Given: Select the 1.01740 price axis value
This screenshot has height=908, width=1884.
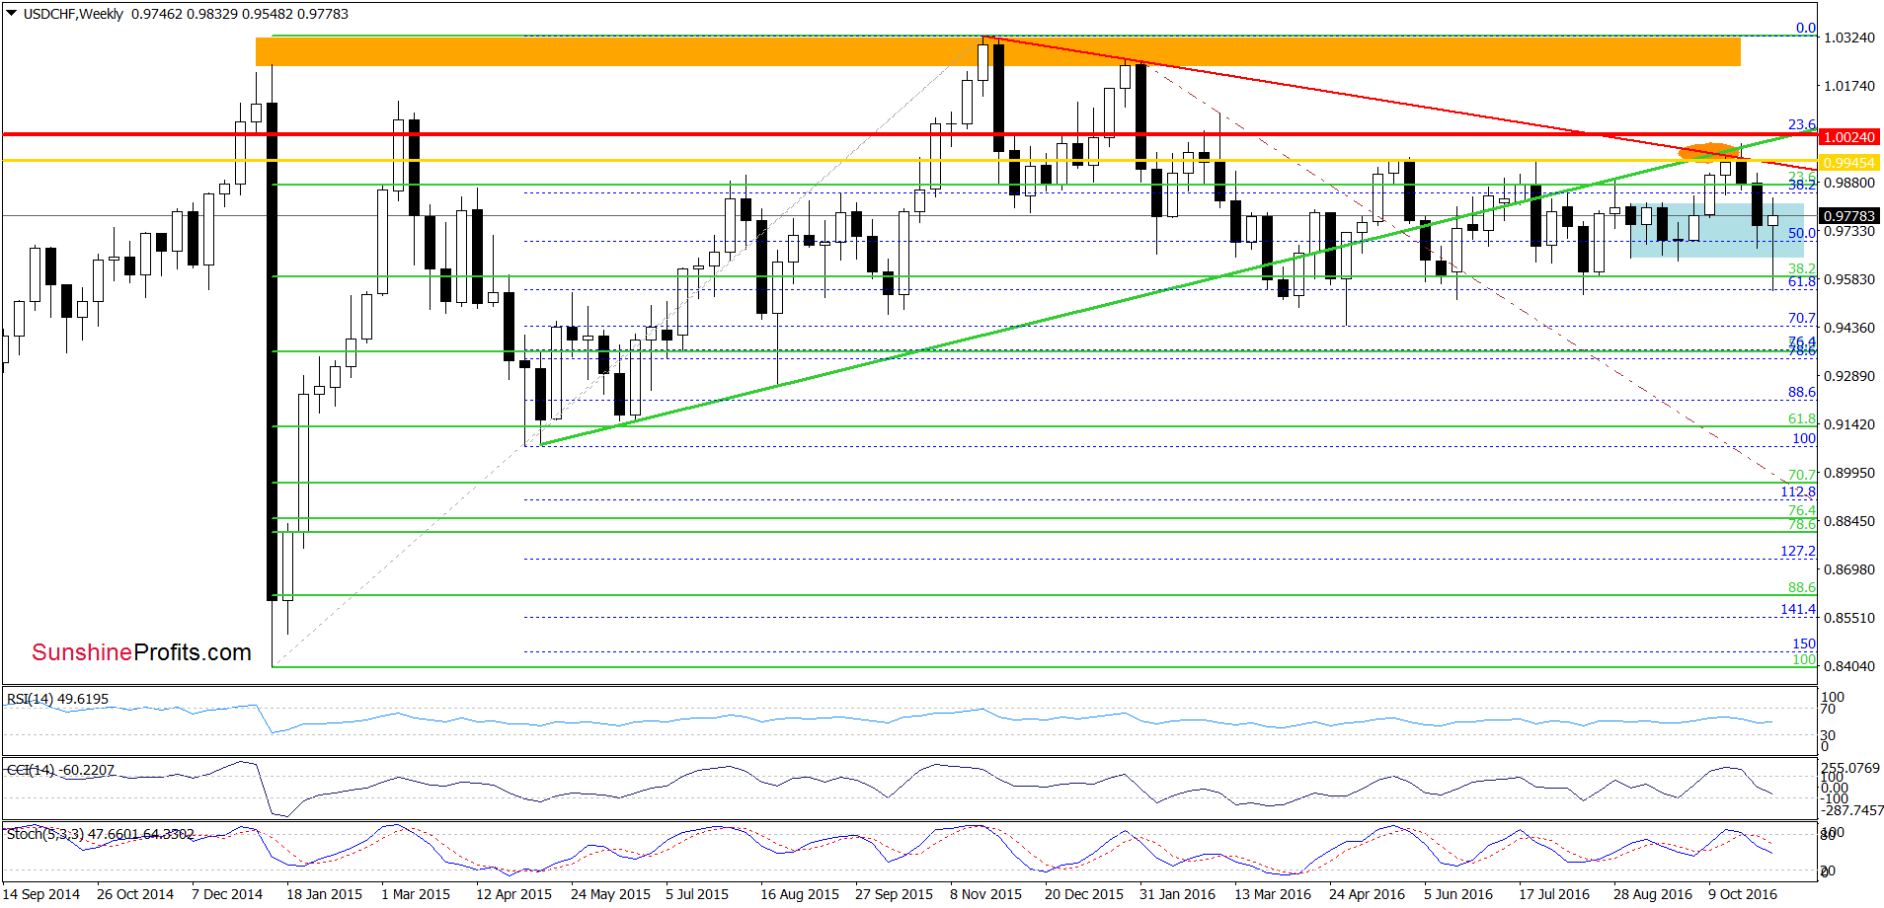Looking at the screenshot, I should 1849,86.
